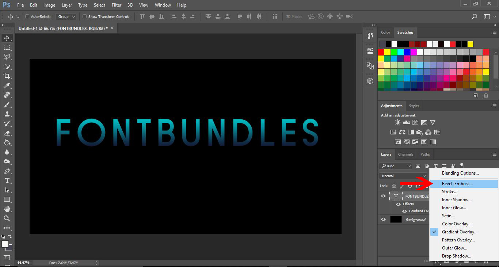Screen dimensions: 499x267
Task: Choose the Clone Stamp tool
Action: 7,114
